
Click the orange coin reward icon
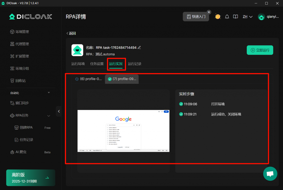218,17
